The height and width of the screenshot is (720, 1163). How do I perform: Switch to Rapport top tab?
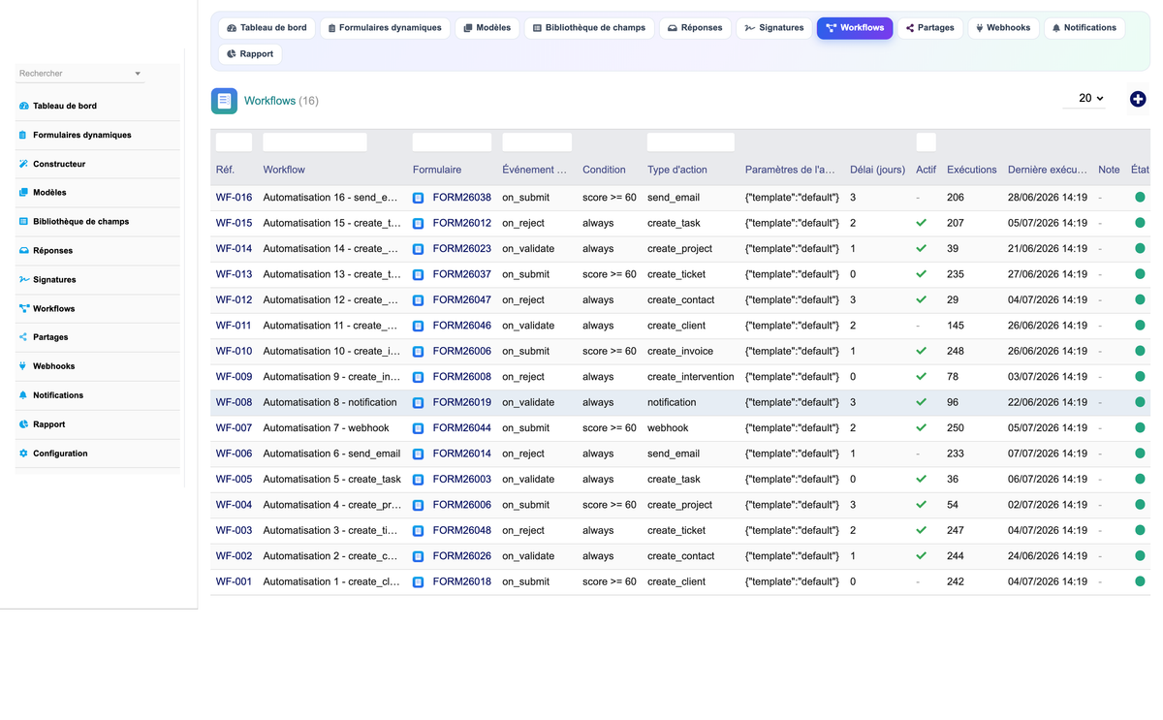point(250,54)
